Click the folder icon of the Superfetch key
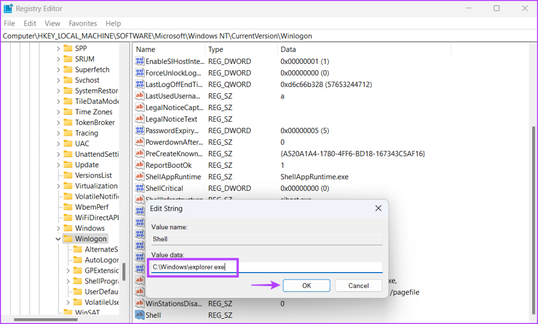 click(x=68, y=70)
